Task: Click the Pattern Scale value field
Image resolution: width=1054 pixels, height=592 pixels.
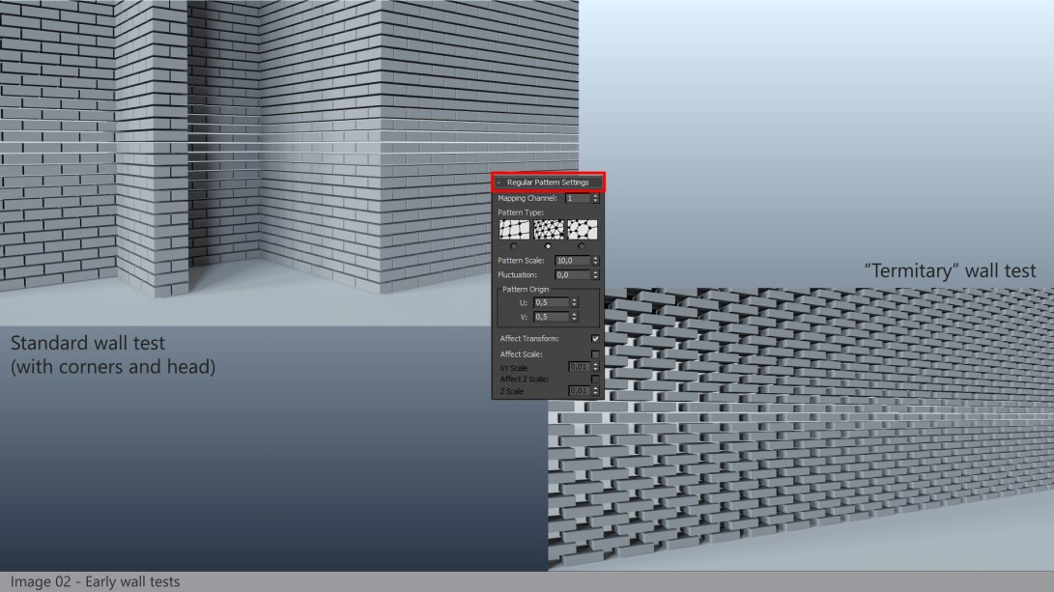Action: tap(575, 260)
